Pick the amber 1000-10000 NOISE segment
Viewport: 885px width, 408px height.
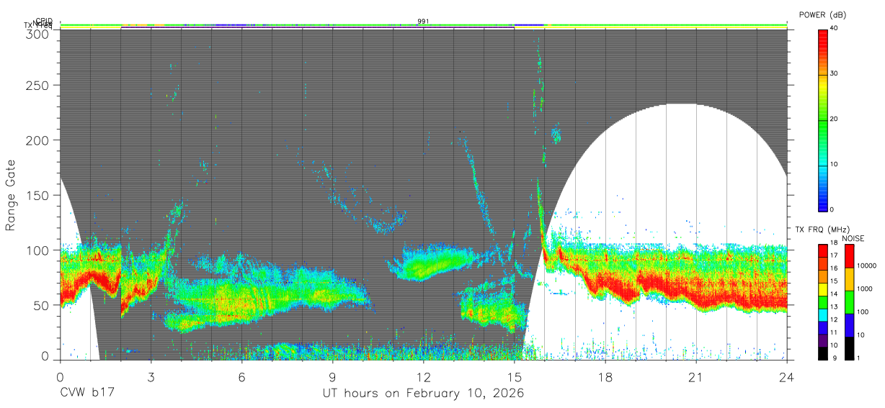click(x=849, y=278)
